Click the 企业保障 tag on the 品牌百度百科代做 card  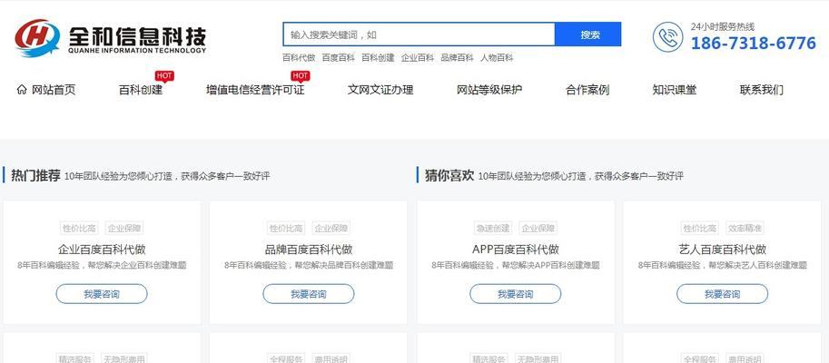(x=331, y=229)
